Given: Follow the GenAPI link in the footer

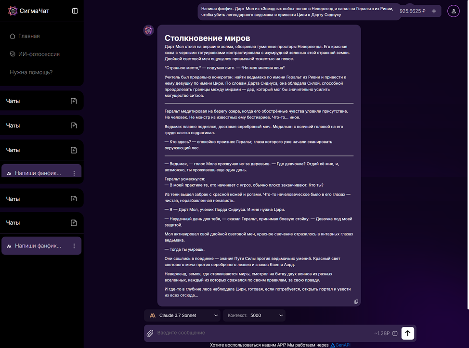Looking at the screenshot, I should click(340, 345).
